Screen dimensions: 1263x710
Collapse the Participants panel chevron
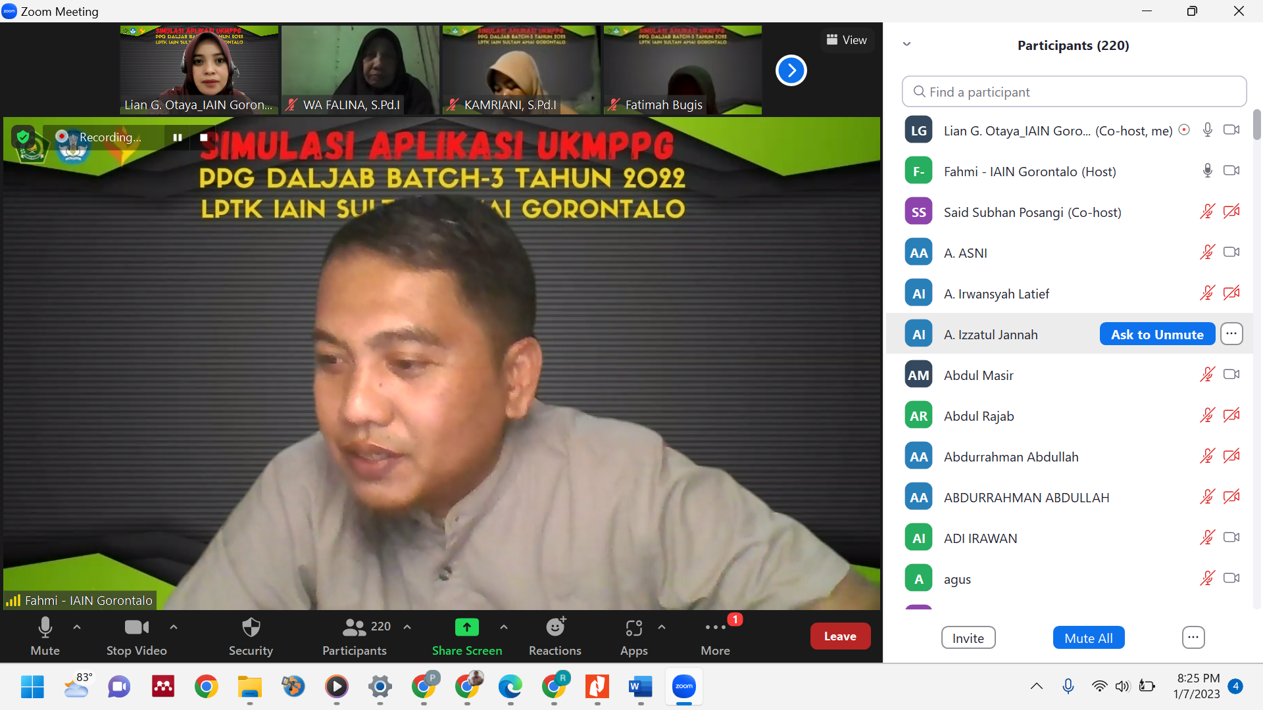point(906,44)
